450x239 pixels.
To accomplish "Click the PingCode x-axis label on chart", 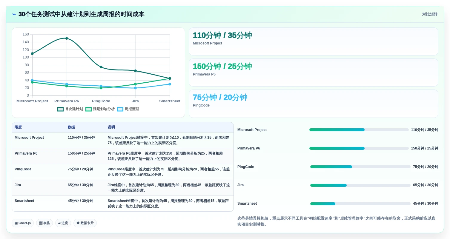I will [x=101, y=101].
